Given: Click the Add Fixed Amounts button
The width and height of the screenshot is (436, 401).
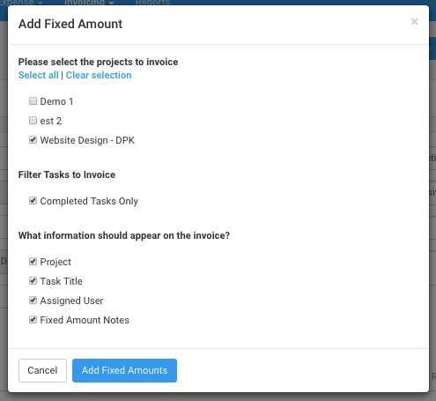Looking at the screenshot, I should coord(124,370).
